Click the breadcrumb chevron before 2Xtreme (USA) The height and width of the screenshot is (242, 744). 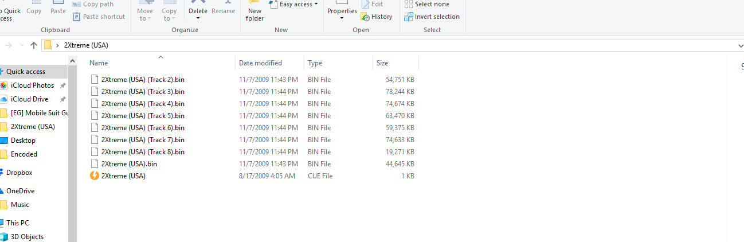(57, 45)
